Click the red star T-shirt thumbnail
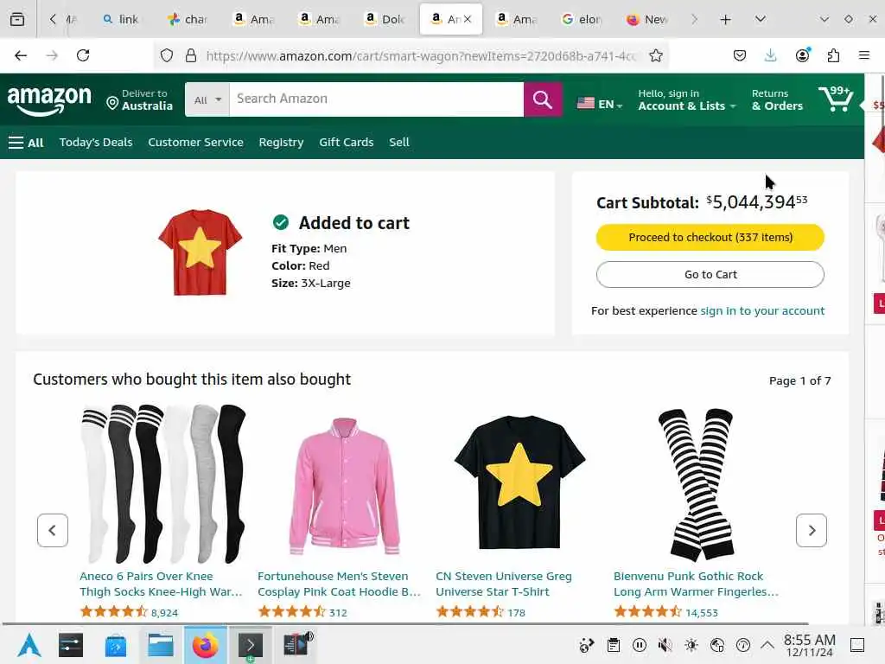Image resolution: width=885 pixels, height=664 pixels. 200,252
